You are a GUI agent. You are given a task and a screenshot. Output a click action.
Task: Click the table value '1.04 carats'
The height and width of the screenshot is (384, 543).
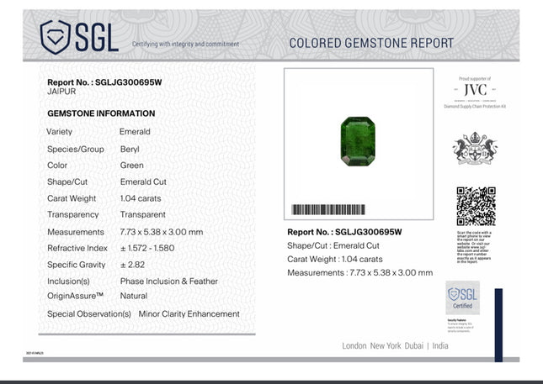[x=141, y=198]
